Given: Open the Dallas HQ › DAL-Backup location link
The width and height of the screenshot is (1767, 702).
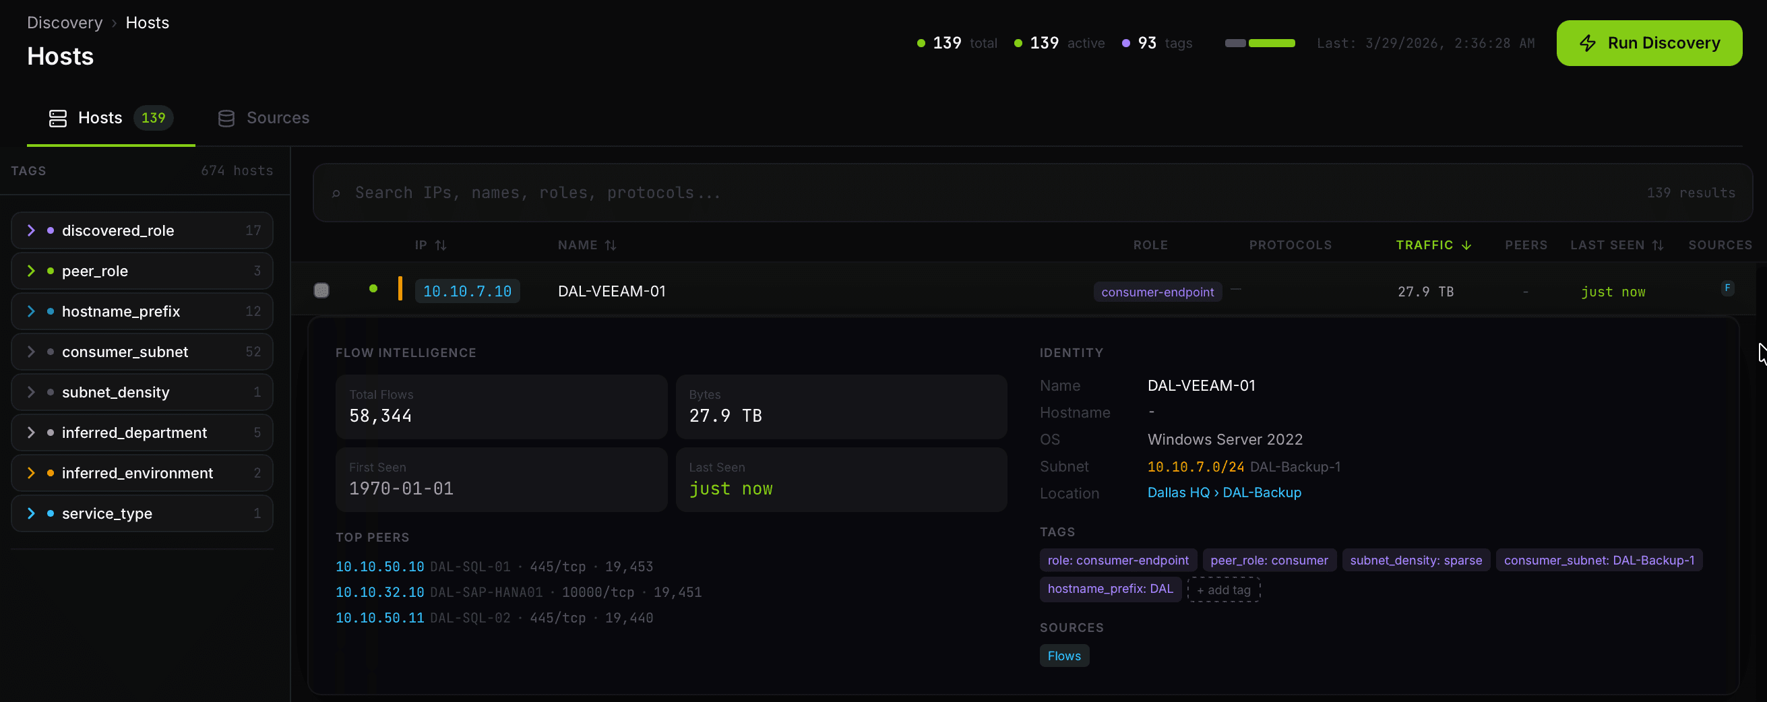Looking at the screenshot, I should click(x=1224, y=493).
